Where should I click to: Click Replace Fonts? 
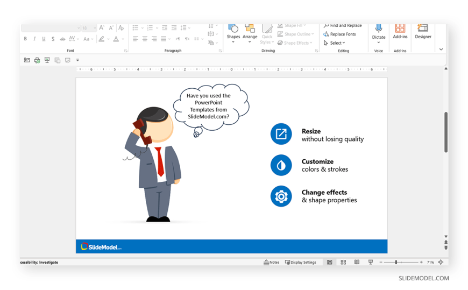pos(339,34)
